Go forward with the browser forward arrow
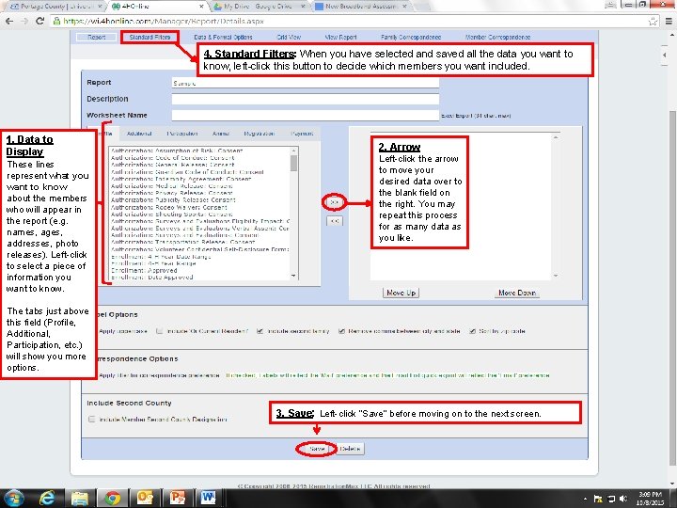 24,21
